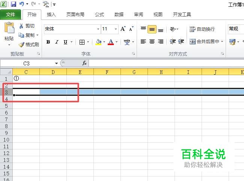Expand 合并后居中 dropdown arrow
The width and height of the screenshot is (244, 181).
[222, 41]
